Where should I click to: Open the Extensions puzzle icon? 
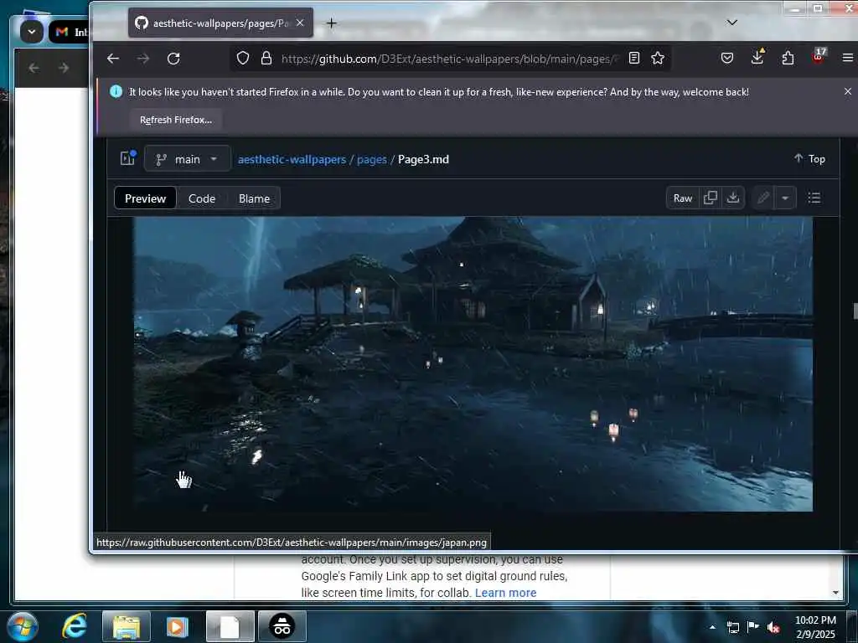[788, 58]
